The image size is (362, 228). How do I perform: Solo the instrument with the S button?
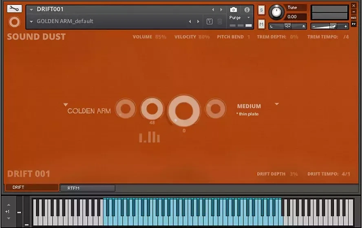tap(261, 10)
